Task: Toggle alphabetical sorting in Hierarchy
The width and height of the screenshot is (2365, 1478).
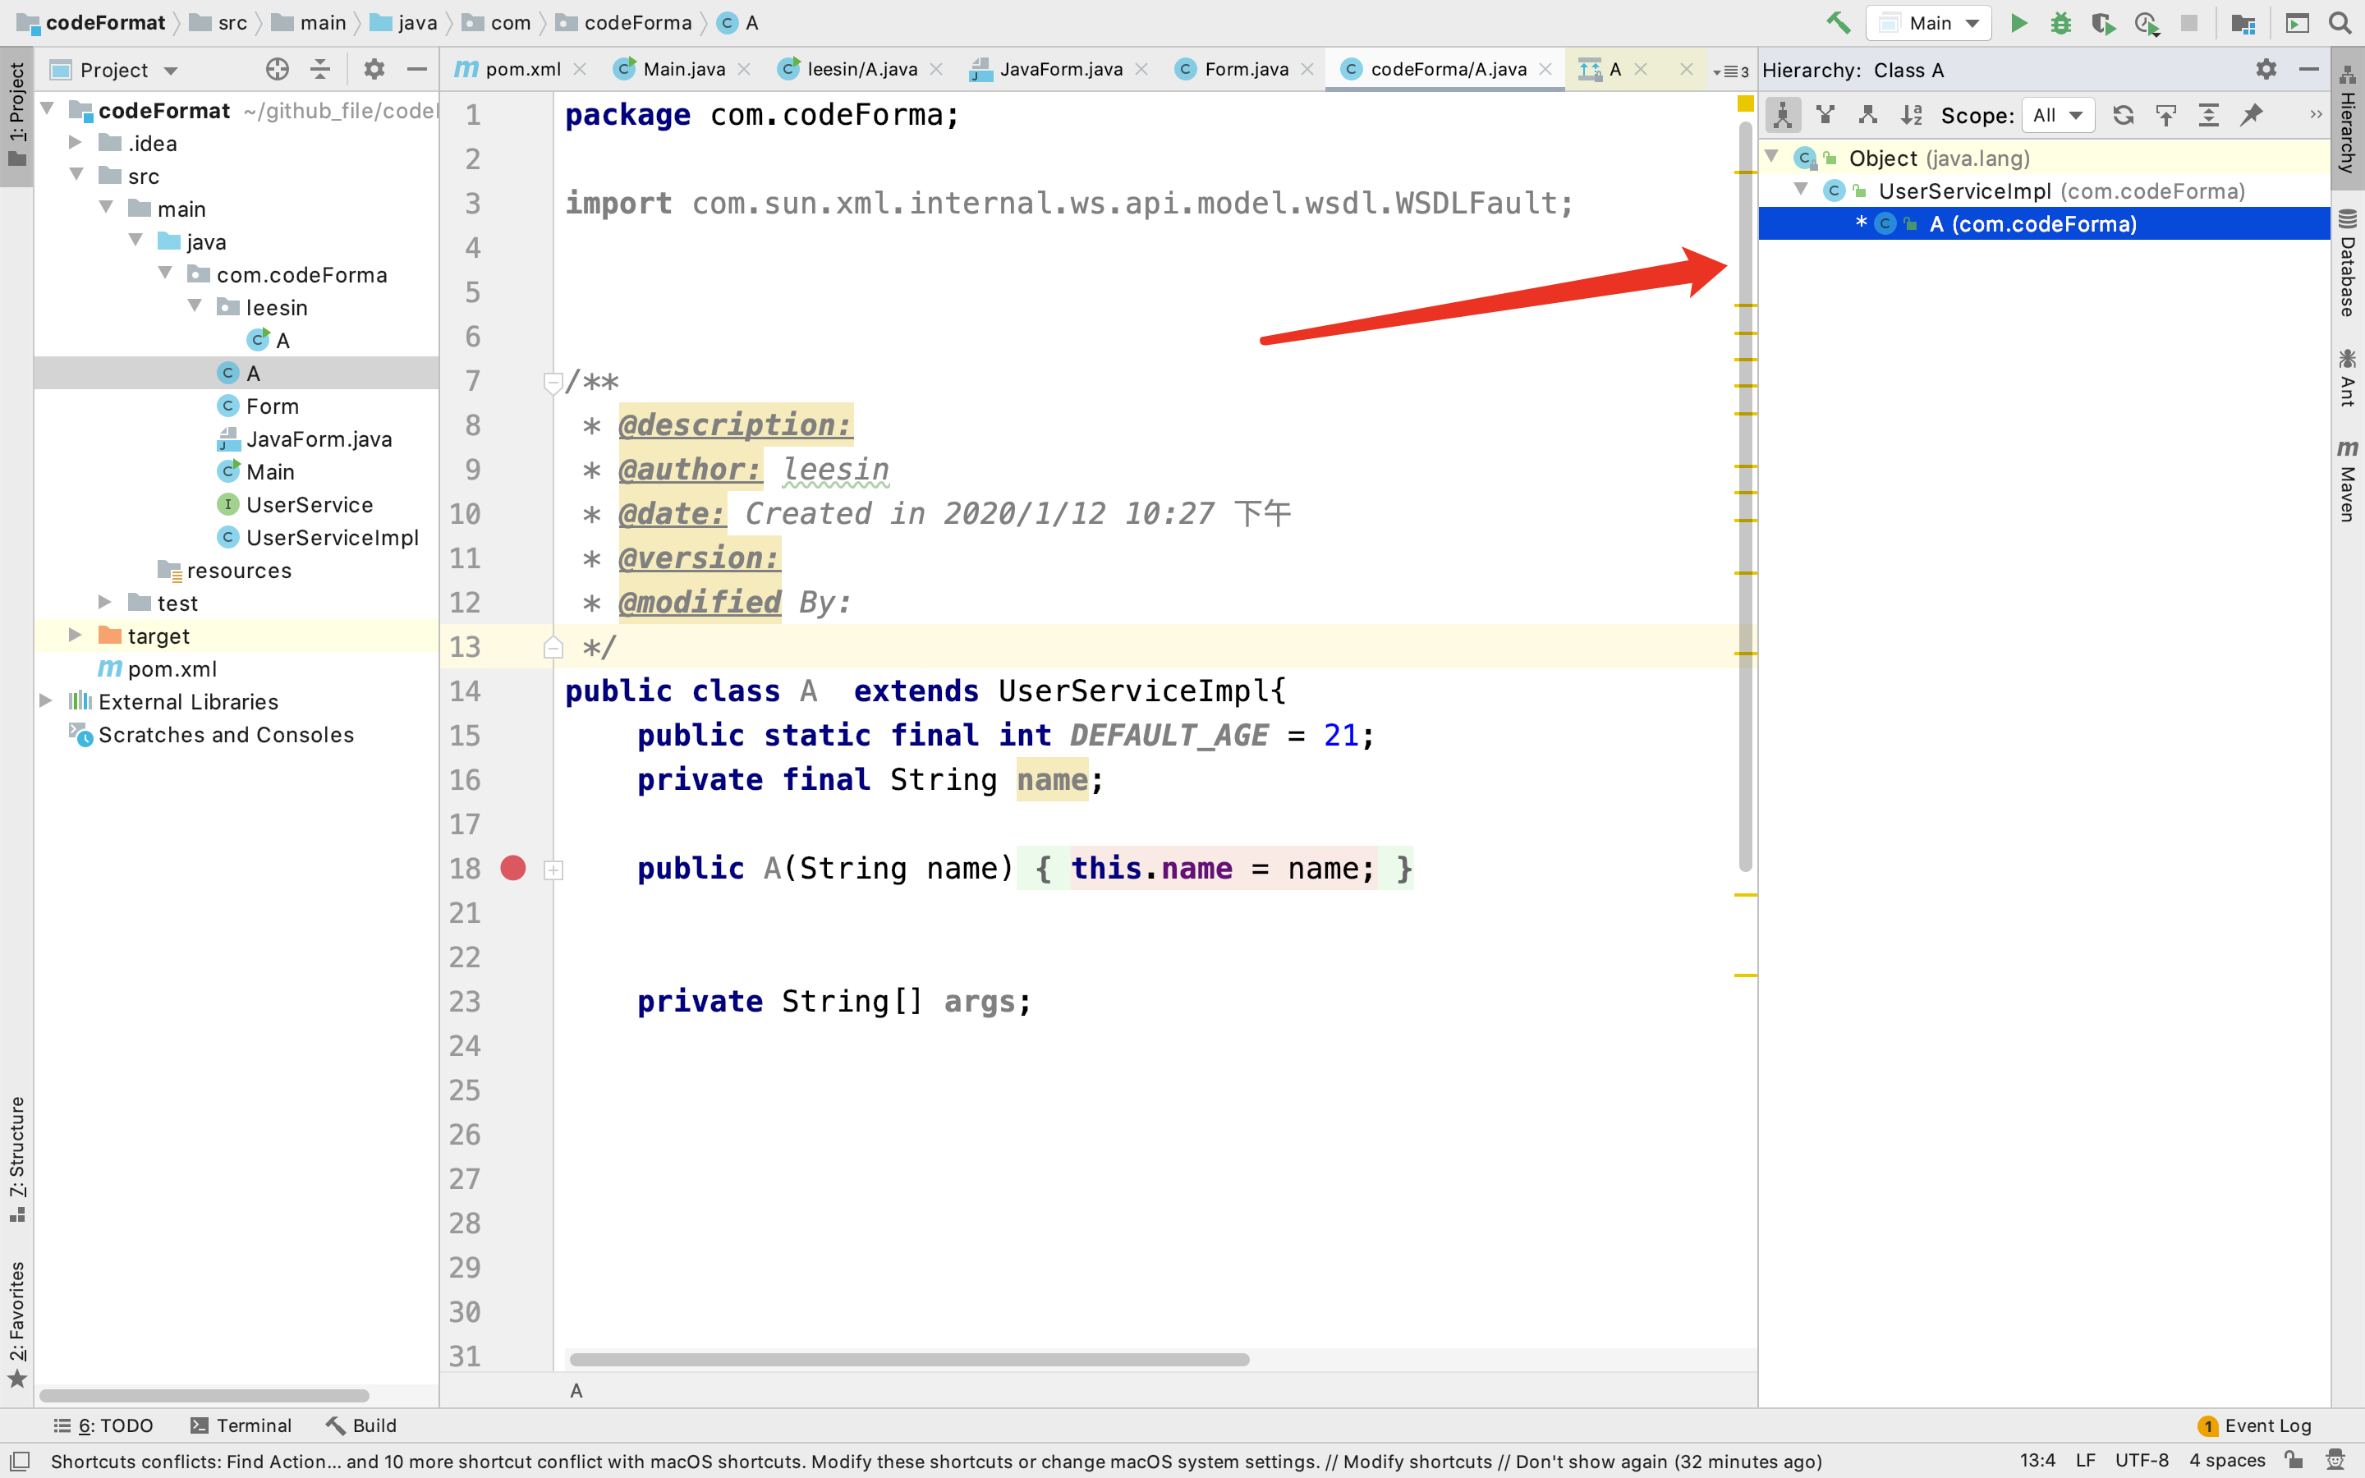Action: click(x=1912, y=115)
